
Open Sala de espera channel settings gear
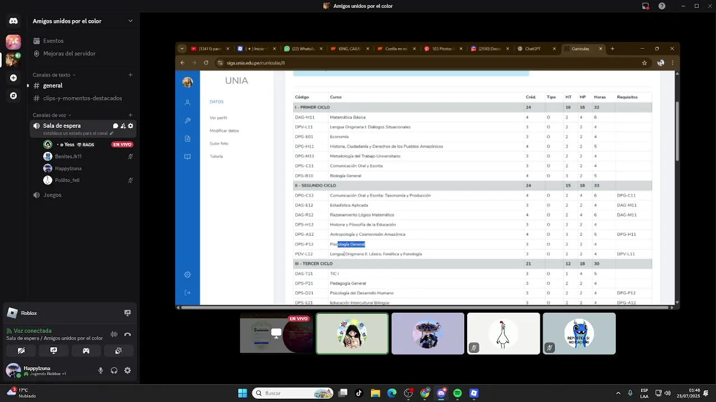click(x=130, y=126)
